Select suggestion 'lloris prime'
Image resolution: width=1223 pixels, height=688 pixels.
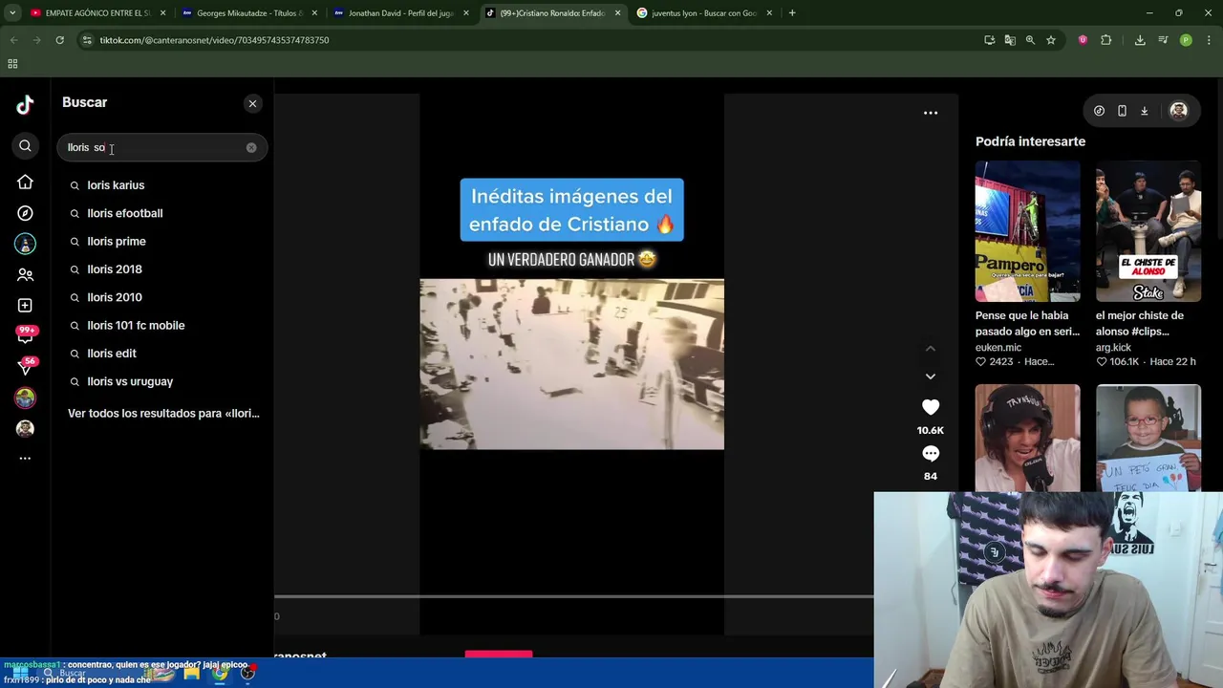(162, 241)
